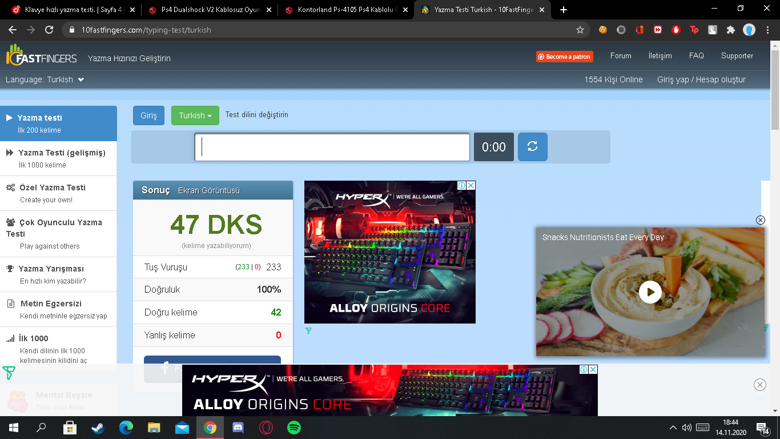The image size is (780, 439).
Task: Open Metin Egzersizi in the sidebar
Action: 58,309
